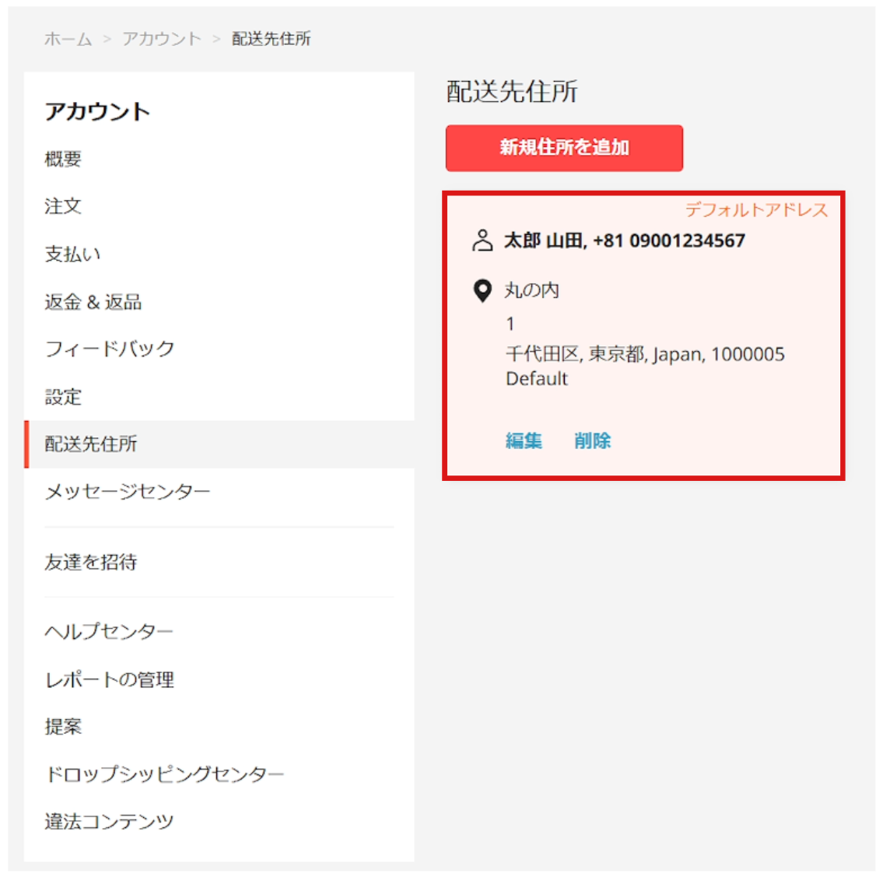This screenshot has height=877, width=883.
Task: Go to アカウント in the breadcrumb
Action: point(162,39)
